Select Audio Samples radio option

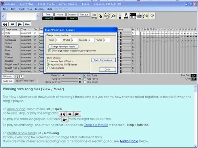[48, 68]
